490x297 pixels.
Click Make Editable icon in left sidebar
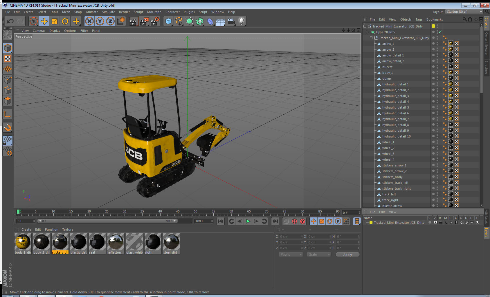tap(8, 35)
